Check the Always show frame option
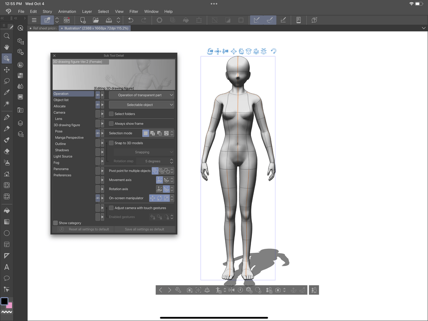This screenshot has height=321, width=428. [111, 123]
